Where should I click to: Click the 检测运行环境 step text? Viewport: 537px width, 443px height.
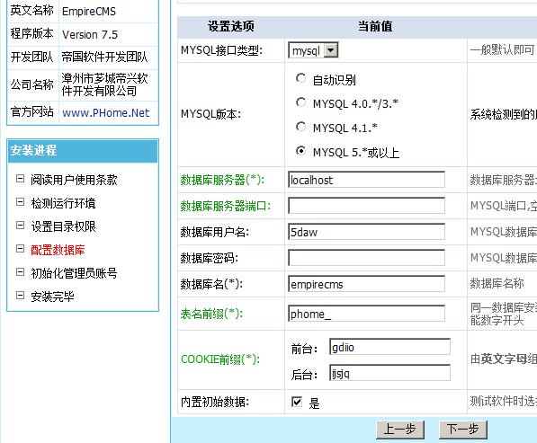[x=63, y=203]
